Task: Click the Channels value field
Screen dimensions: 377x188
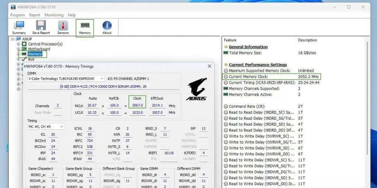Action: click(58, 105)
